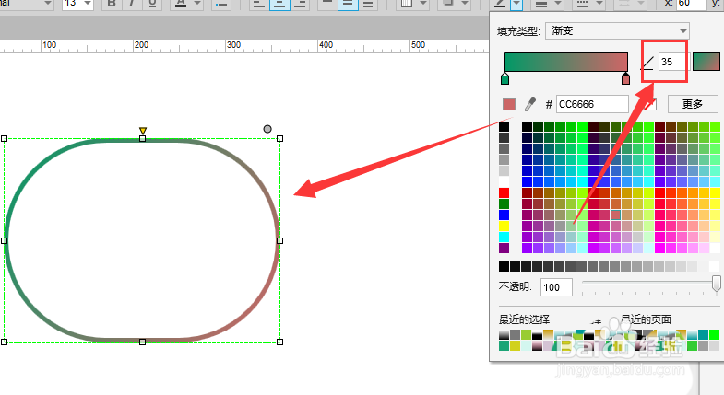Screen dimensions: 724x395
Task: Close the line color dropdown arrow
Action: [516, 5]
